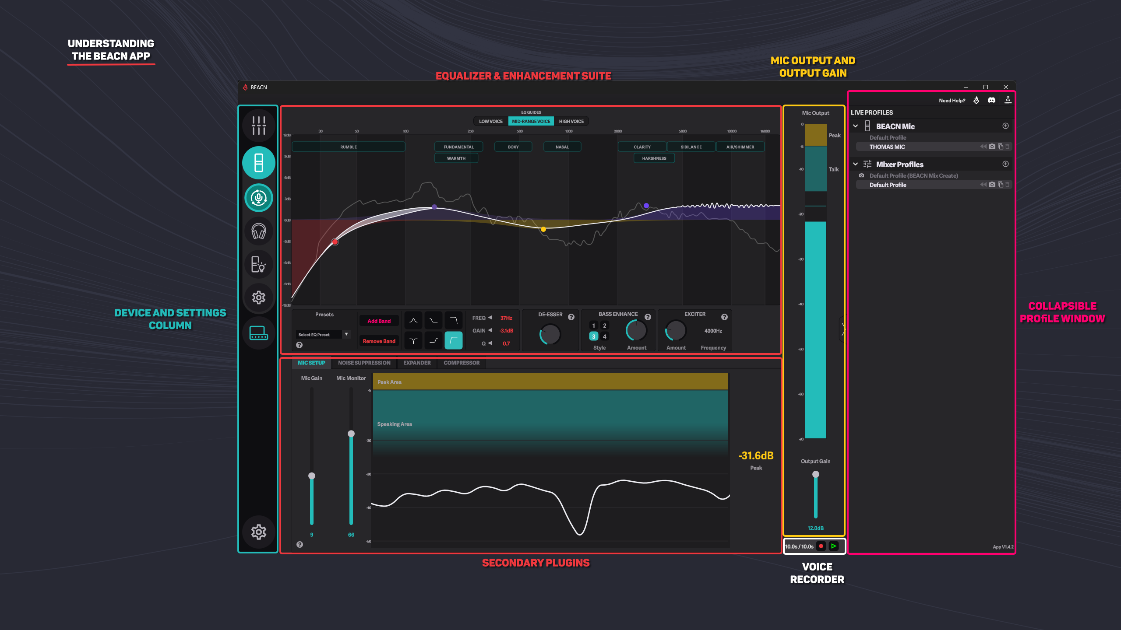Click the Q decrease arrow
This screenshot has height=630, width=1121.
[x=490, y=343]
